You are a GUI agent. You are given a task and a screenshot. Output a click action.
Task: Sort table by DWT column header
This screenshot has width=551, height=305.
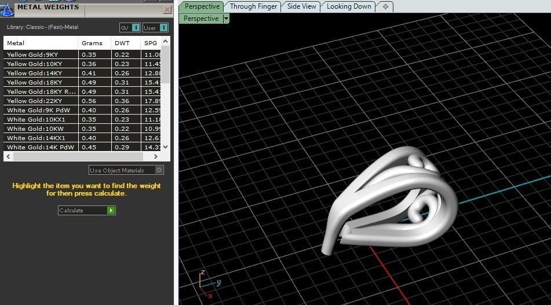click(126, 43)
